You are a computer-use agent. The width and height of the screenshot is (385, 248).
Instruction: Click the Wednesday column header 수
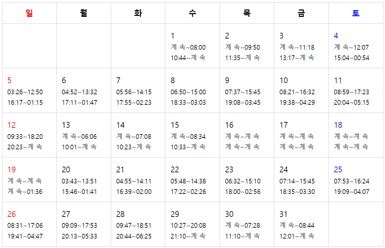pyautogui.click(x=192, y=13)
